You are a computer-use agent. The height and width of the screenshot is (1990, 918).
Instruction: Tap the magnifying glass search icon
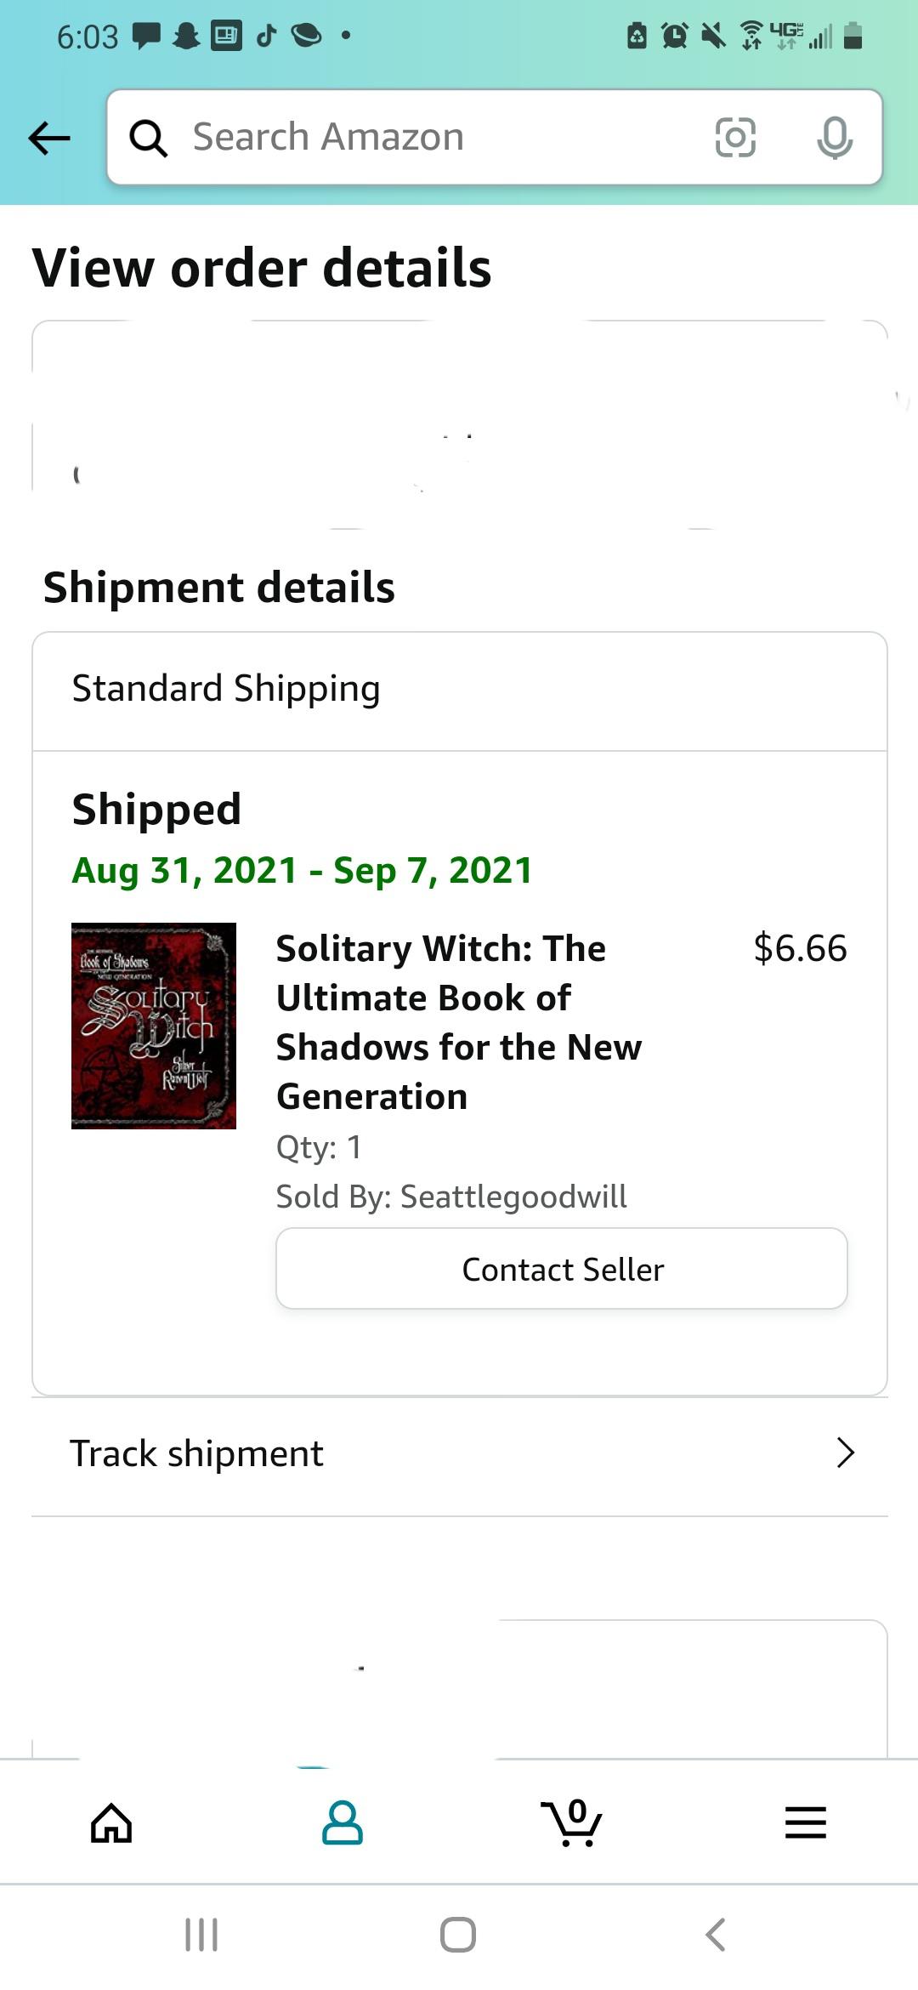point(149,138)
